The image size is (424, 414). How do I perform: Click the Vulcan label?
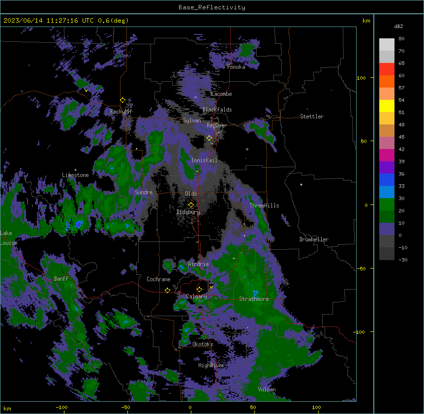point(267,389)
